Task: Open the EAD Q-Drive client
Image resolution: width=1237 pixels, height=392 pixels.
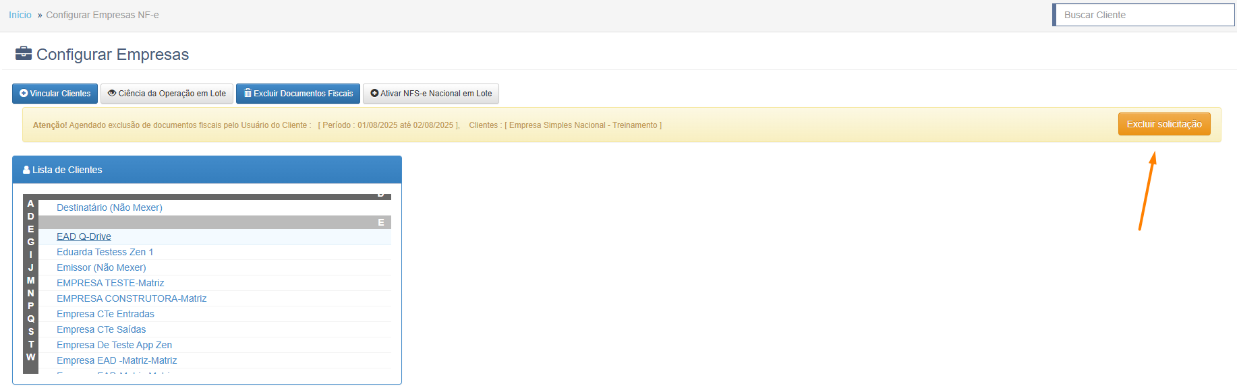Action: coord(84,236)
